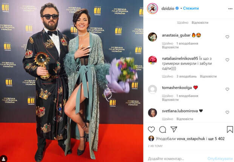The image size is (234, 162).
Task: Like the post with heart icon
Action: 151,129
